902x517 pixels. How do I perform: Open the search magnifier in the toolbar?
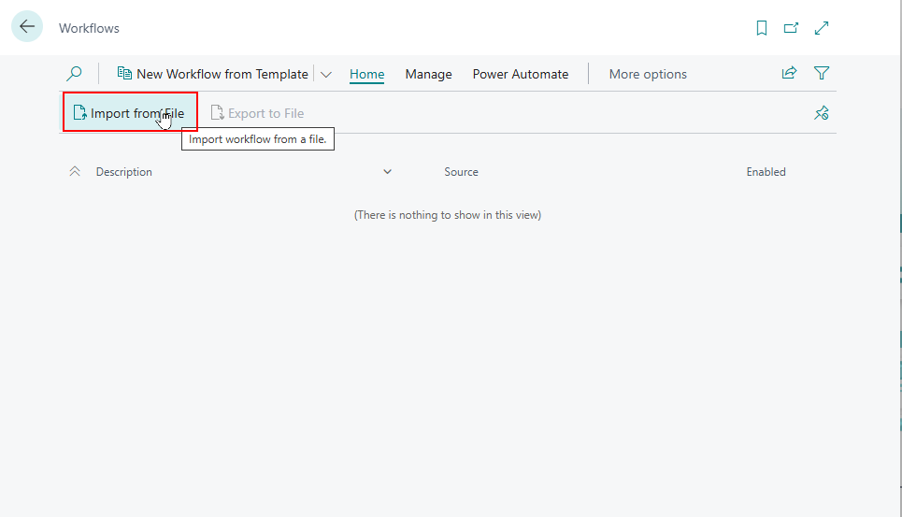pos(74,74)
